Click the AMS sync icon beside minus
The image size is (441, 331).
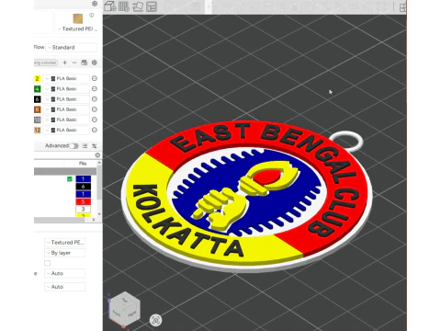coord(85,63)
